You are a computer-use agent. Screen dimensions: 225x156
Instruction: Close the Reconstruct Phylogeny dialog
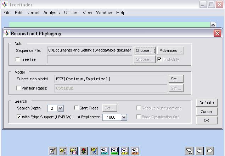[217, 33]
